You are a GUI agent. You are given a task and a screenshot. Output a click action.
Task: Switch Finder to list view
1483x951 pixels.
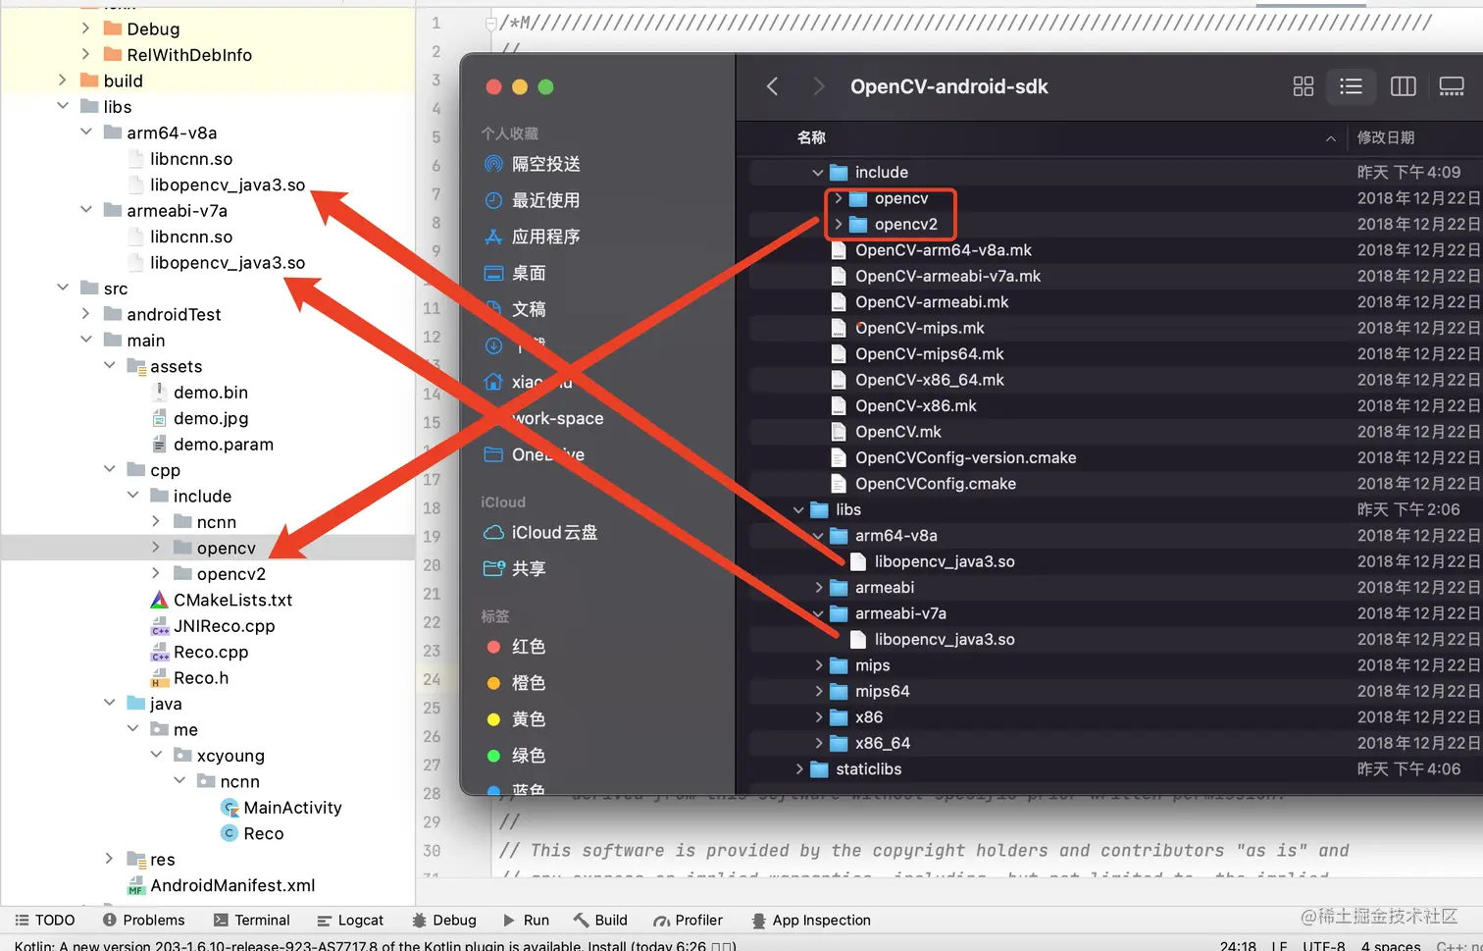tap(1351, 86)
